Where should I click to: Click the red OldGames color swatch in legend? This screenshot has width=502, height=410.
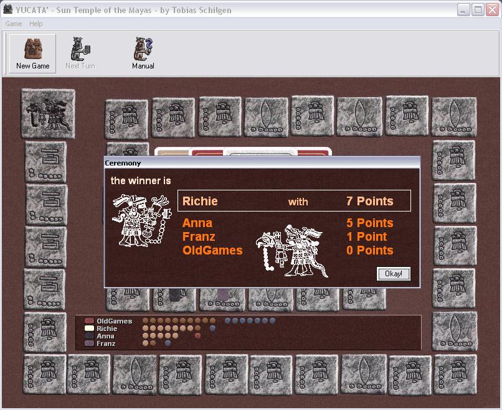pos(89,321)
